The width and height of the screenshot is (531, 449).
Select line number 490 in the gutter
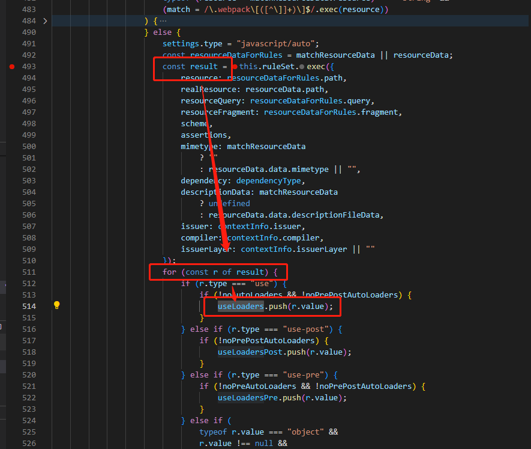pyautogui.click(x=30, y=31)
